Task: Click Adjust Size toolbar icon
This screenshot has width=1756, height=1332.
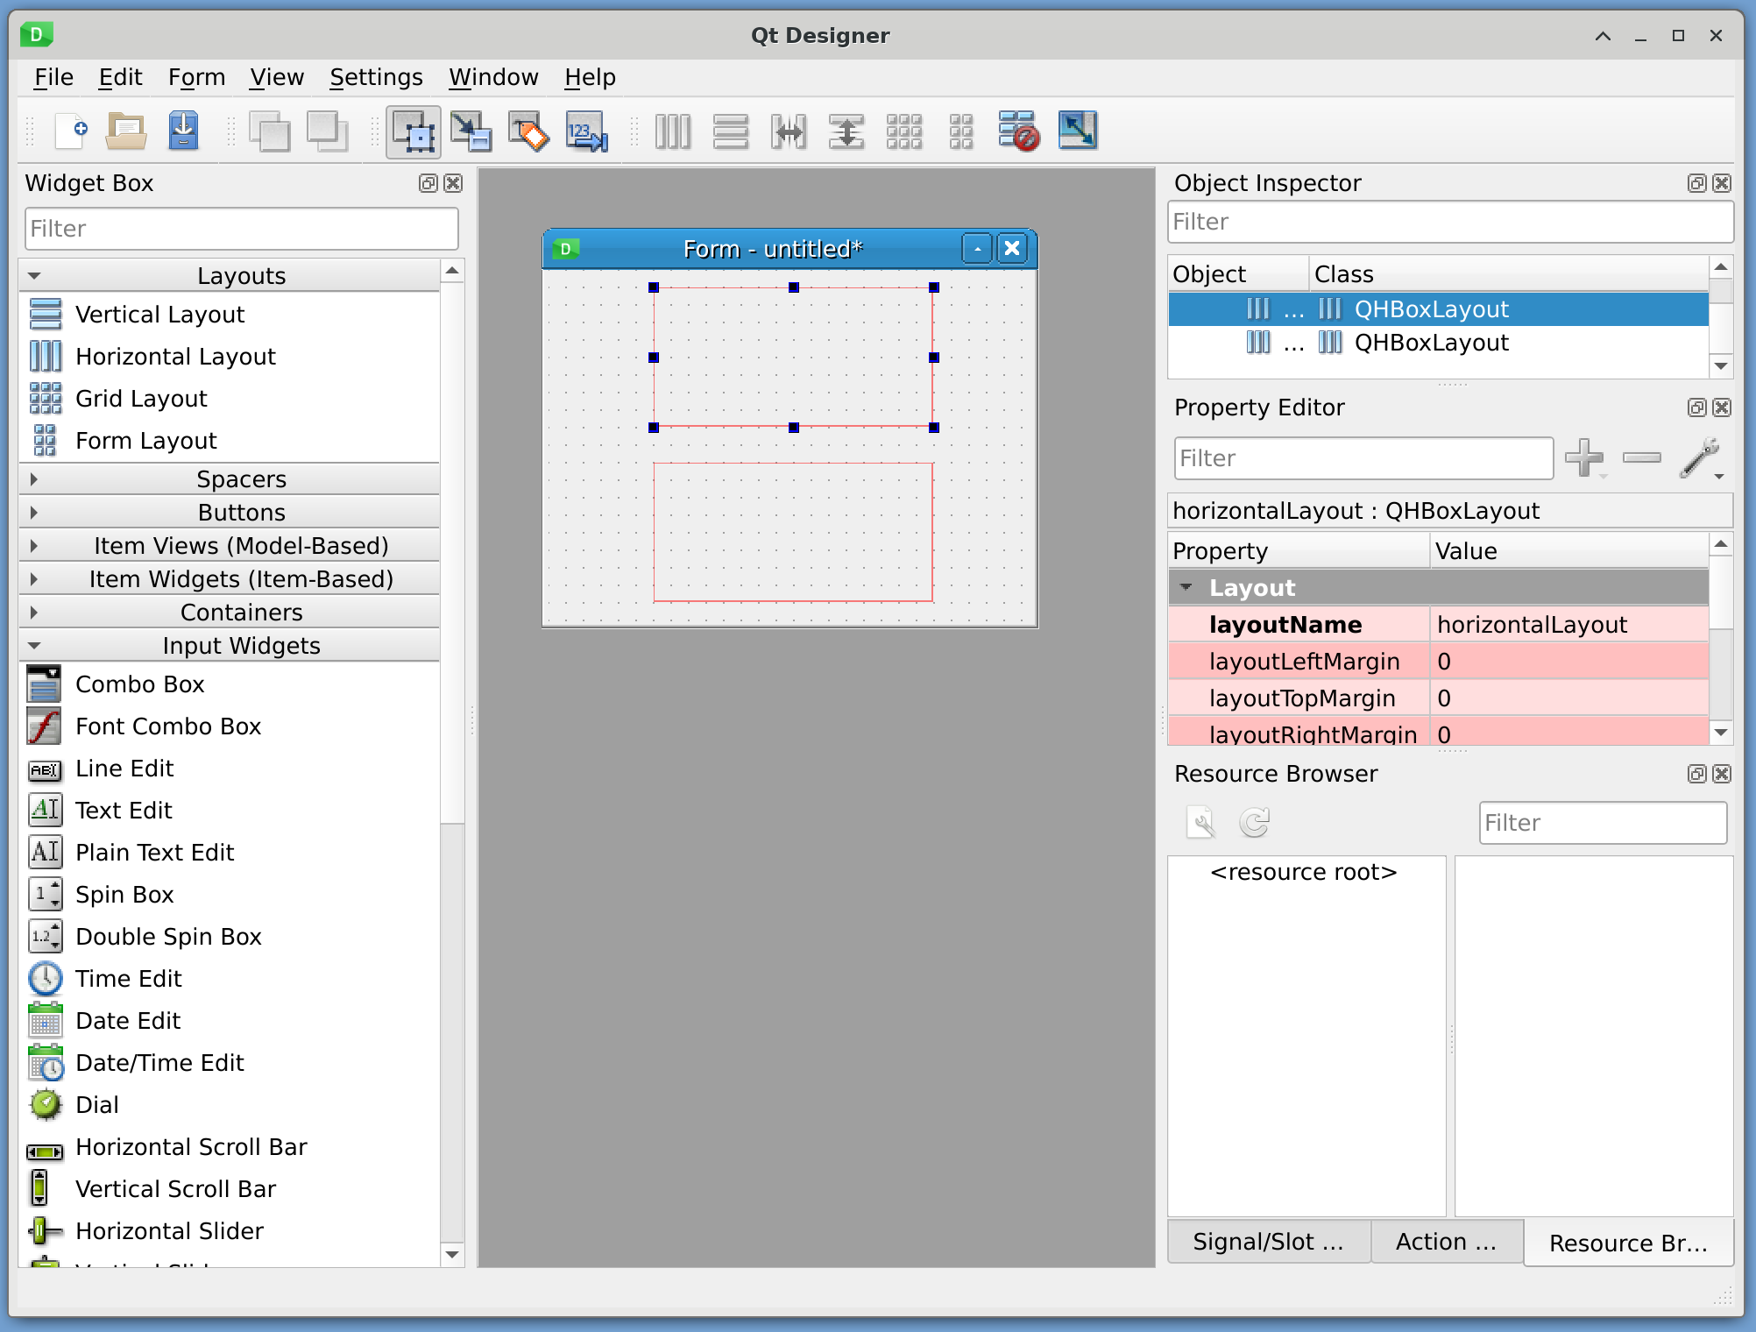Action: (1077, 131)
